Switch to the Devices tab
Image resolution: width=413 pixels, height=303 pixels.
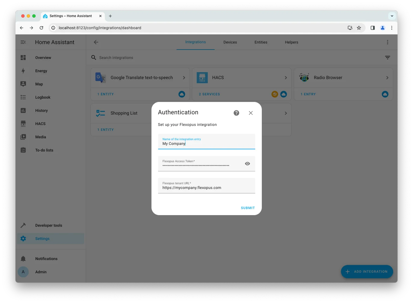(x=230, y=42)
